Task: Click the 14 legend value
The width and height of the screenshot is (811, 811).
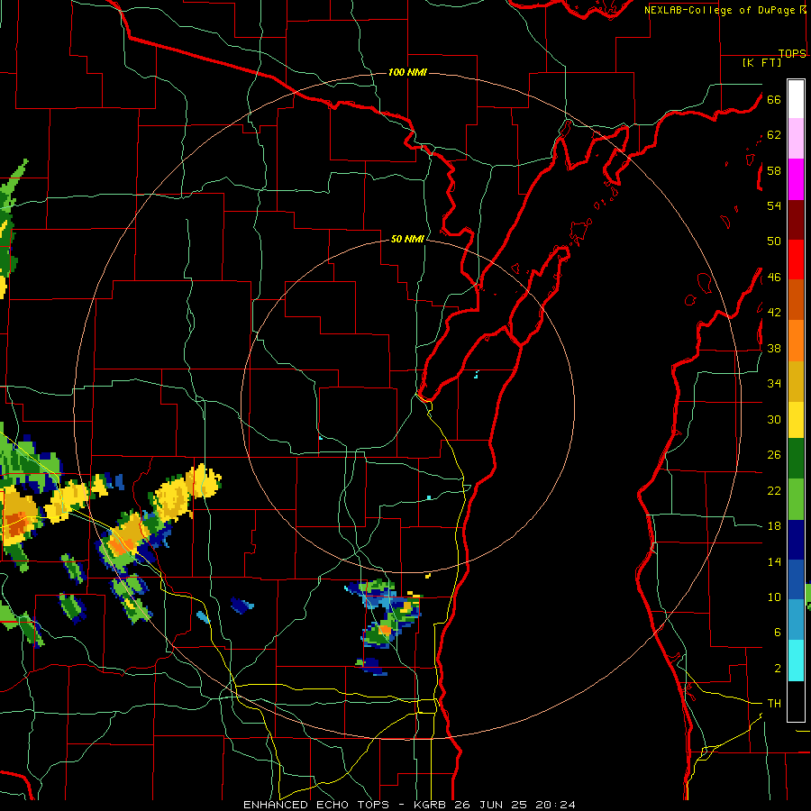Action: coord(774,561)
